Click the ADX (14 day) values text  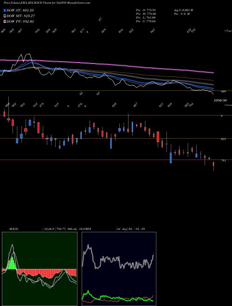coord(130,229)
